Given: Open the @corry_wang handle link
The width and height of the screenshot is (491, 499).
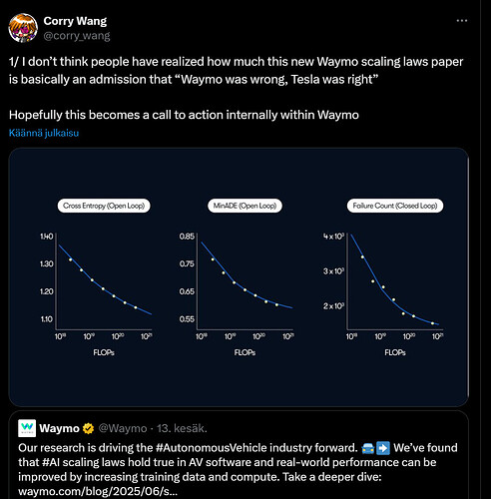Looking at the screenshot, I should pos(77,36).
